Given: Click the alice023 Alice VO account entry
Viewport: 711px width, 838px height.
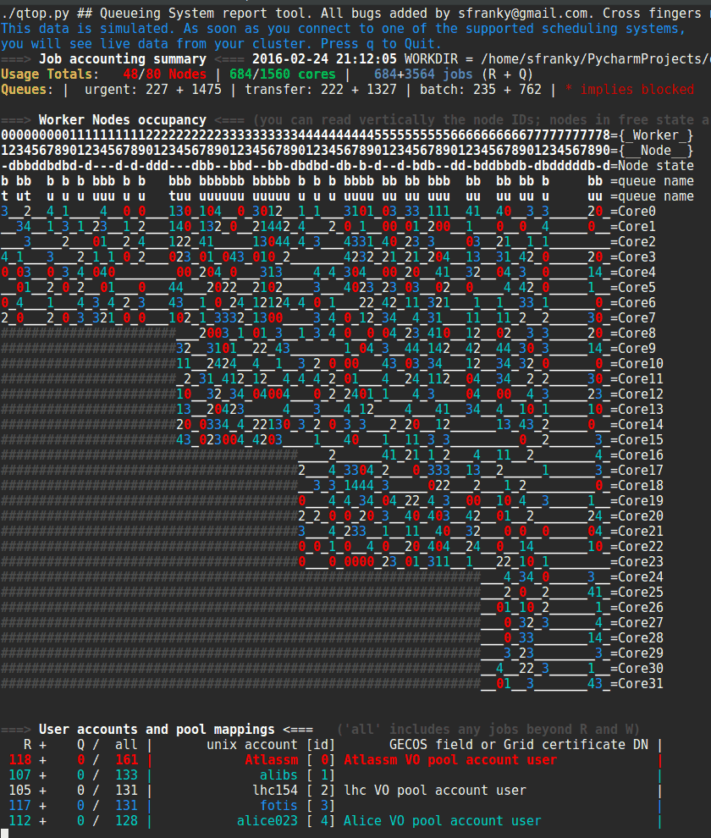Looking at the screenshot, I should (267, 820).
